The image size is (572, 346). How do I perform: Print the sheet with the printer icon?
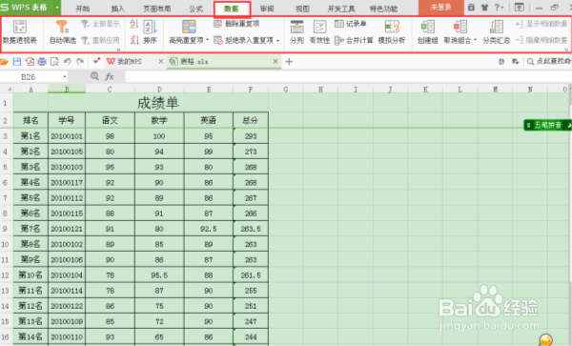tap(42, 62)
